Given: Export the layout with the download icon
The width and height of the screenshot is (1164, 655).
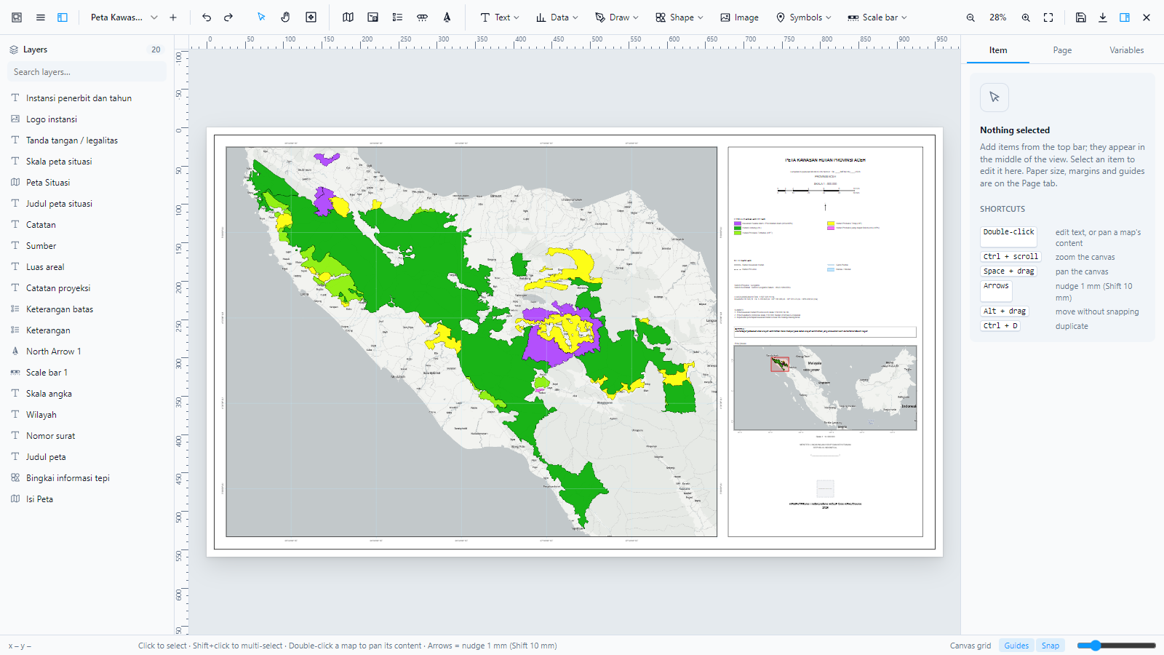Looking at the screenshot, I should coord(1103,17).
